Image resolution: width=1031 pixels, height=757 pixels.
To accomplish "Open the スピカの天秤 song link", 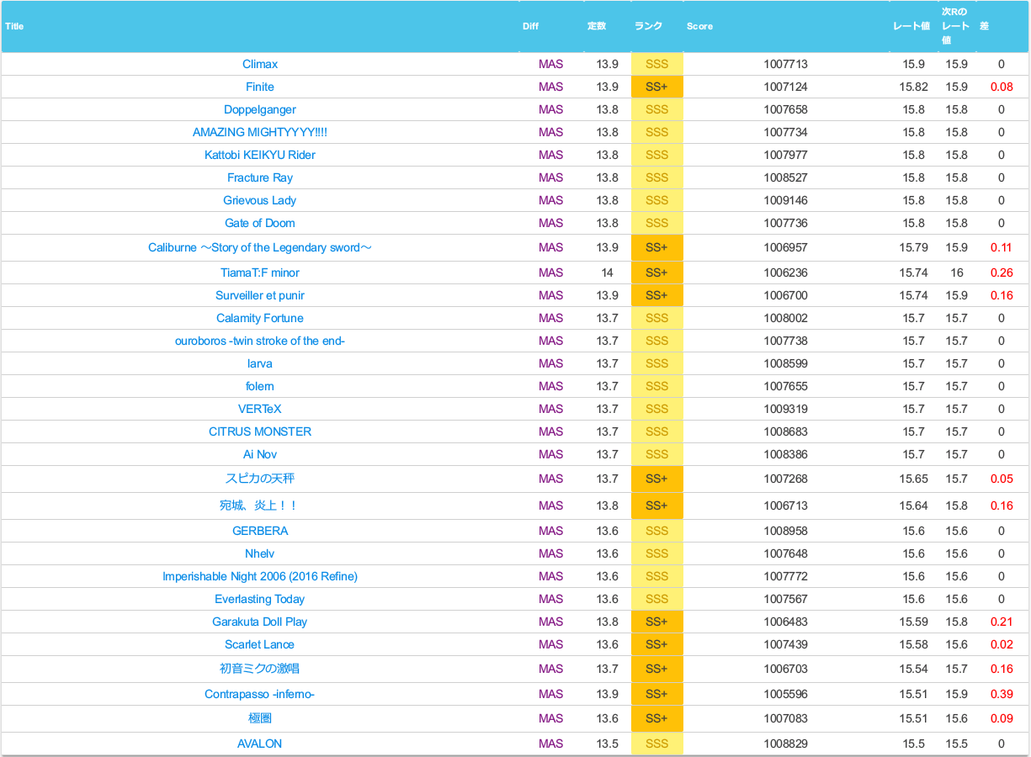I will pos(260,479).
